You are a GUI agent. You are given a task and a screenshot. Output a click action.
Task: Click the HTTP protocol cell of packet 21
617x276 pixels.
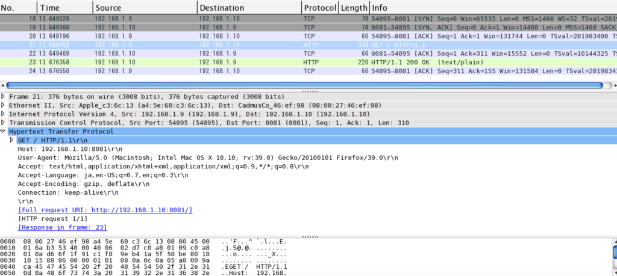(x=311, y=44)
